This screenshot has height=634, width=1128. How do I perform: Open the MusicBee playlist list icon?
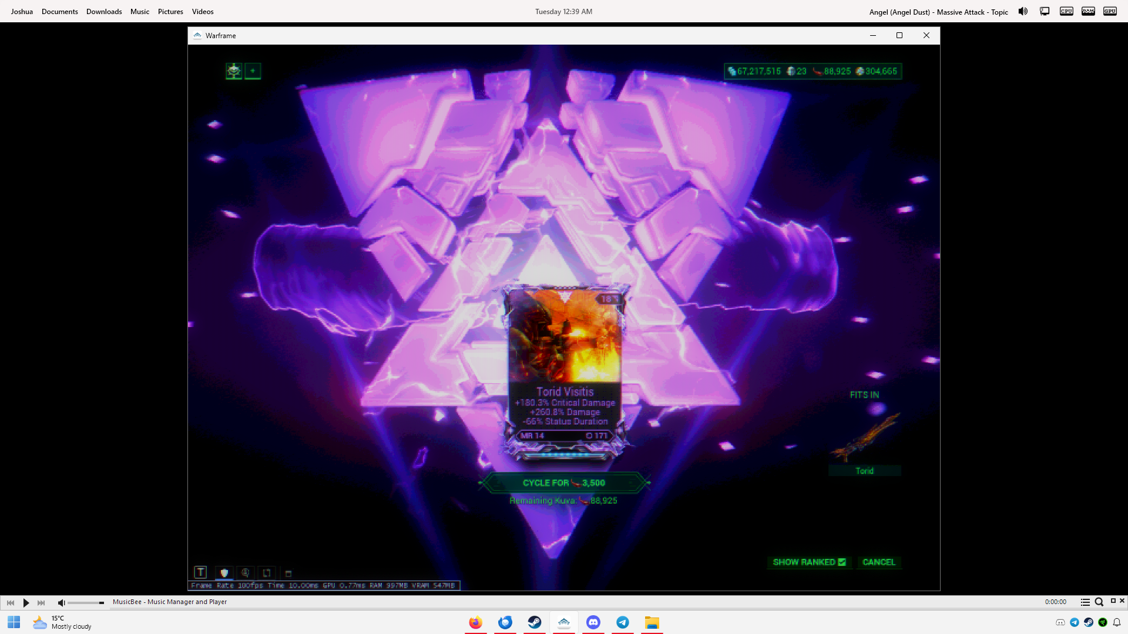[x=1085, y=602]
